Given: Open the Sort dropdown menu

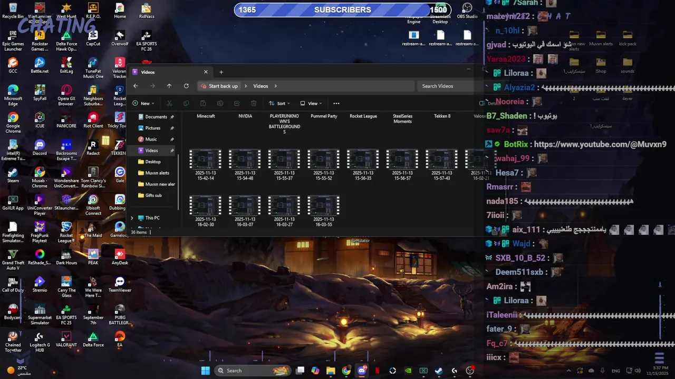Looking at the screenshot, I should 280,103.
